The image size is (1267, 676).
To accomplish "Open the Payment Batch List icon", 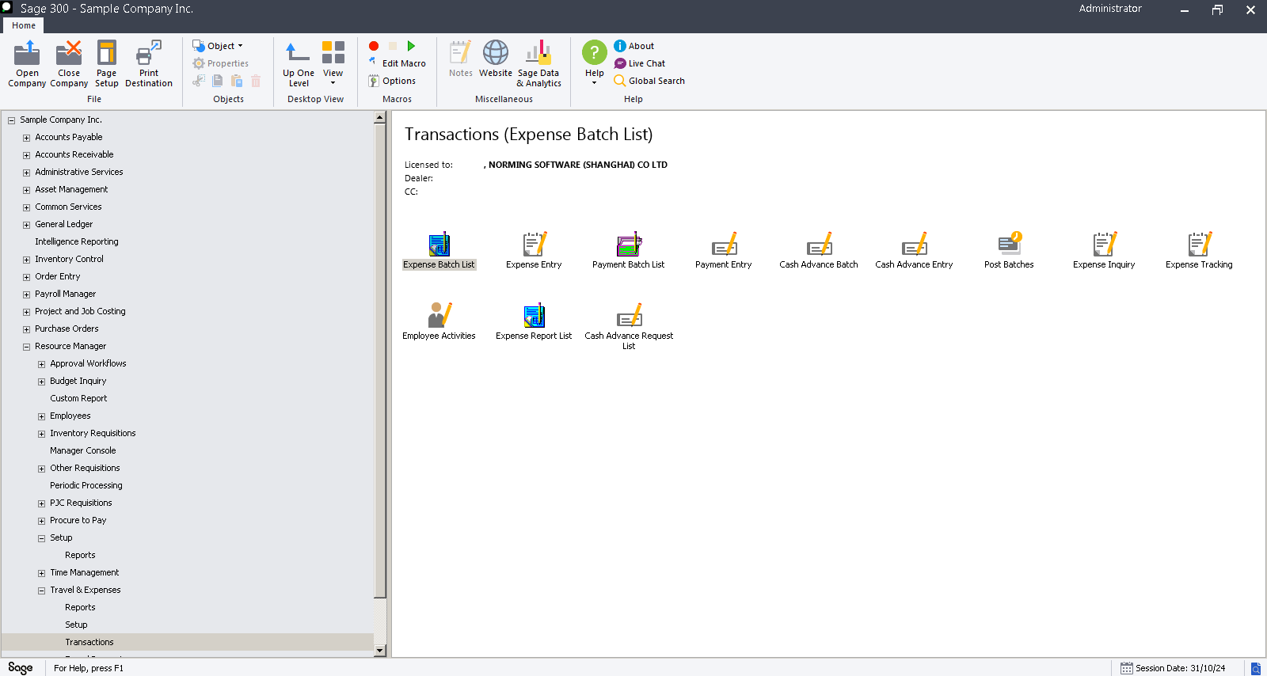I will tap(629, 245).
